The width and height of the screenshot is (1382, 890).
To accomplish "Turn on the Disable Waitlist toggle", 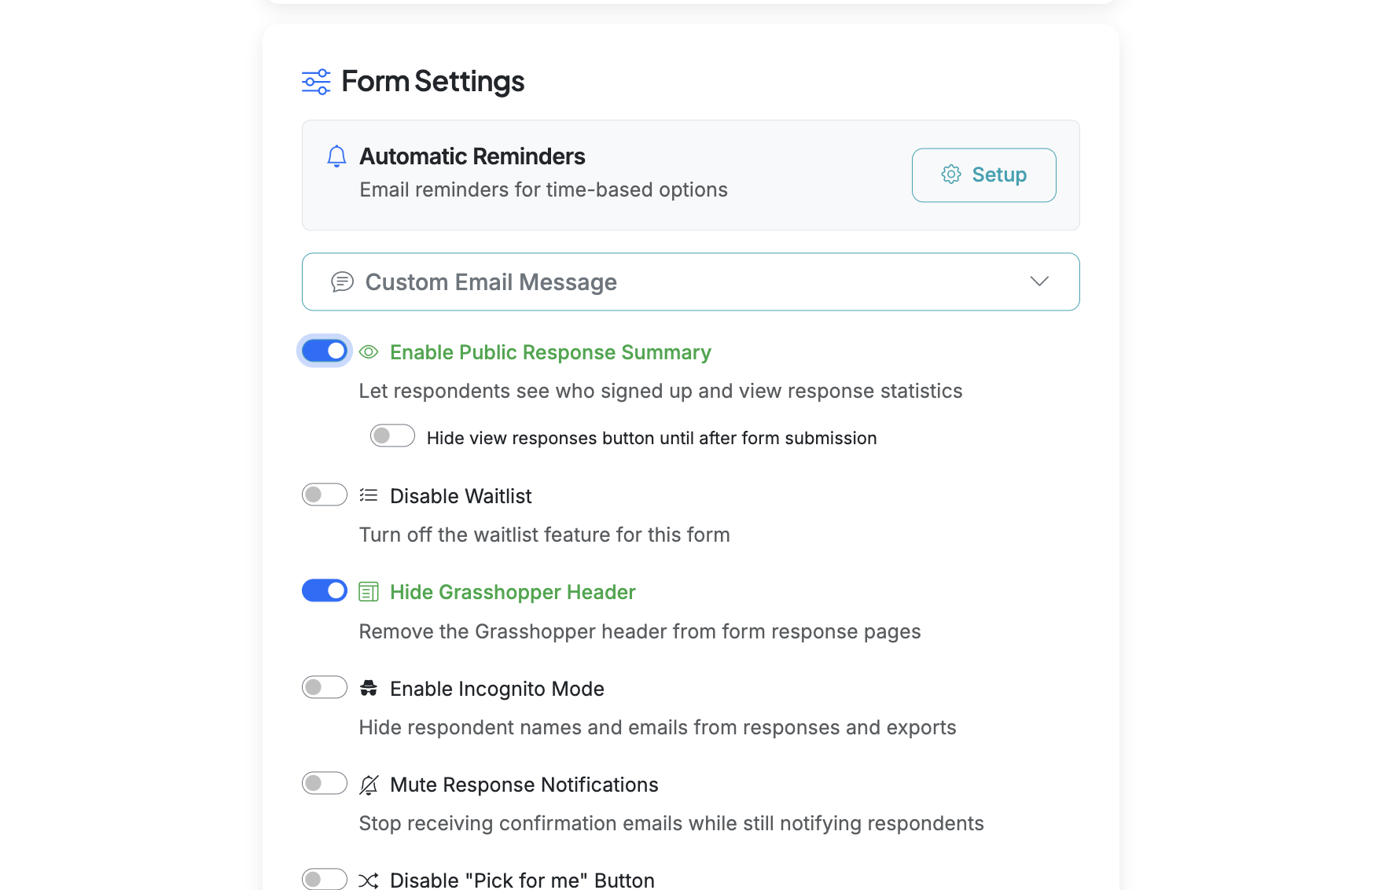I will click(324, 495).
